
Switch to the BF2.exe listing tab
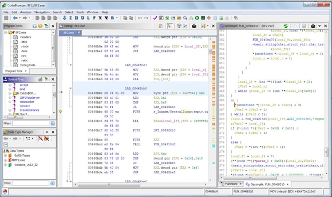pyautogui.click(x=69, y=33)
